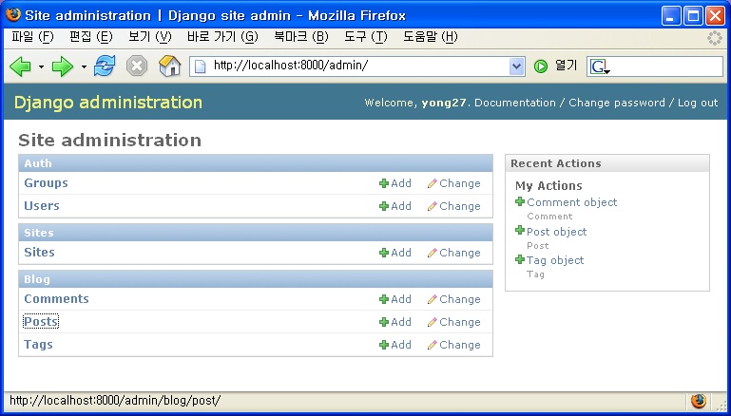Go to the Home page icon
Image resolution: width=731 pixels, height=416 pixels.
169,66
